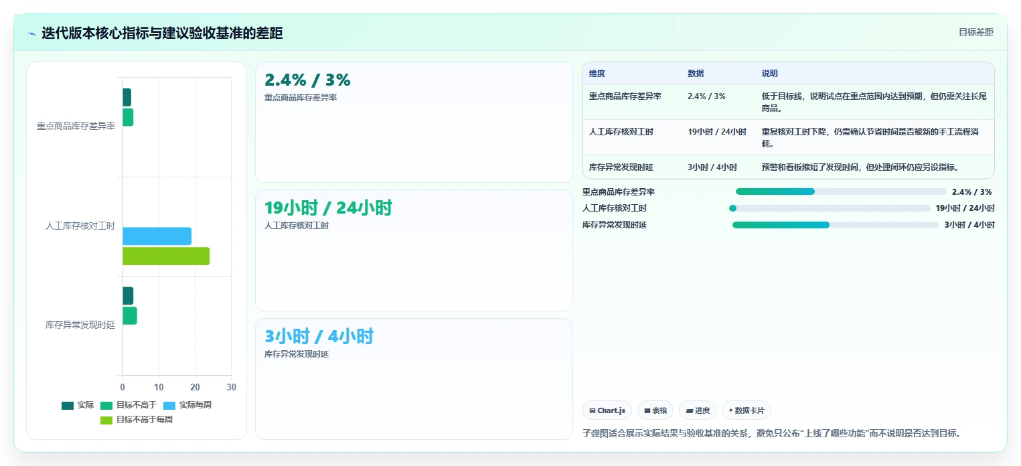
Task: Click the Chart.js tag
Action: 607,410
